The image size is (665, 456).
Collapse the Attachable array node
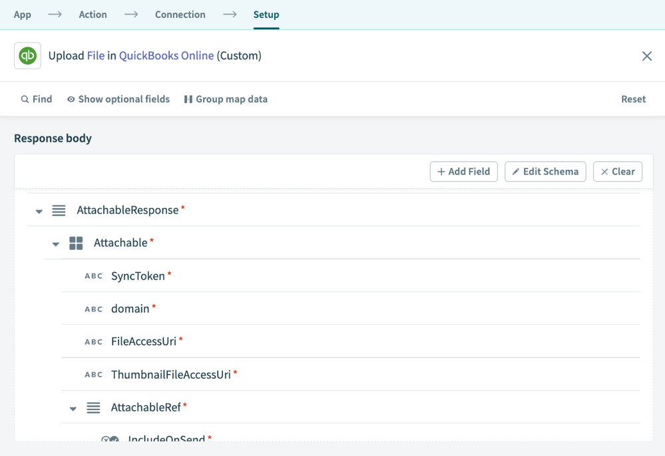coord(55,244)
